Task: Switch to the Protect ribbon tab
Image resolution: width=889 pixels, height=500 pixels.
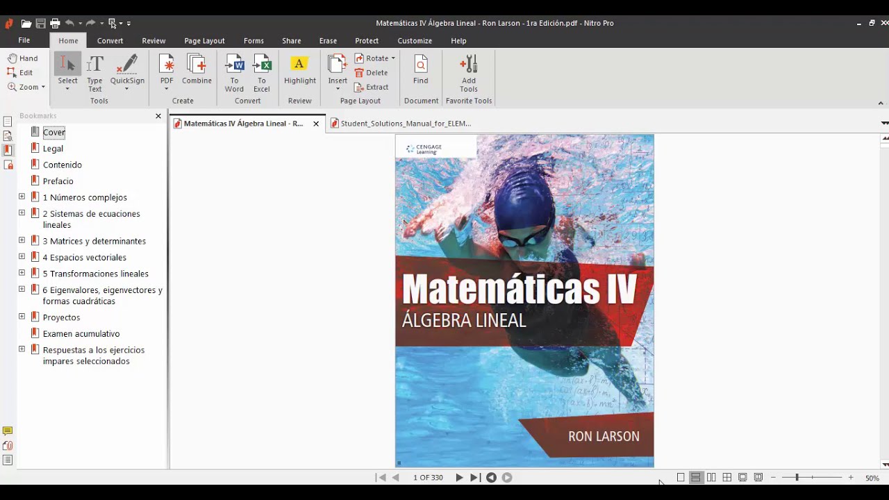Action: [x=367, y=41]
